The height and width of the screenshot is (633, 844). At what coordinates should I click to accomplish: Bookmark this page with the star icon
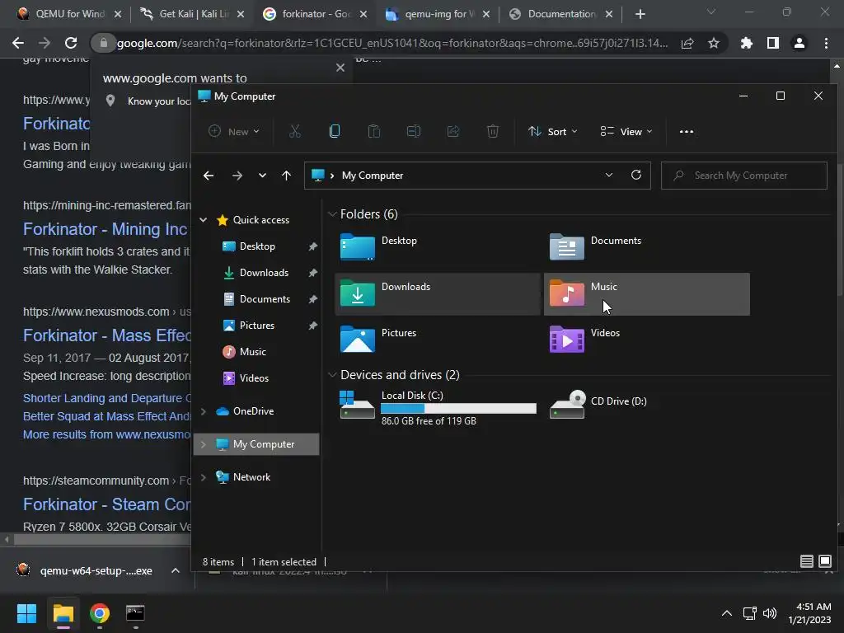click(714, 43)
